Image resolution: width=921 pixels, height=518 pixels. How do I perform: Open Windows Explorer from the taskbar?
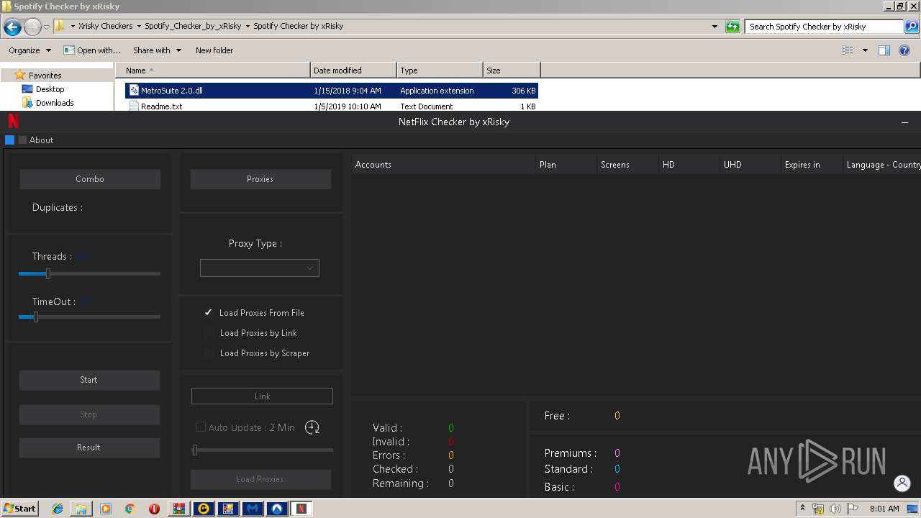tap(81, 509)
